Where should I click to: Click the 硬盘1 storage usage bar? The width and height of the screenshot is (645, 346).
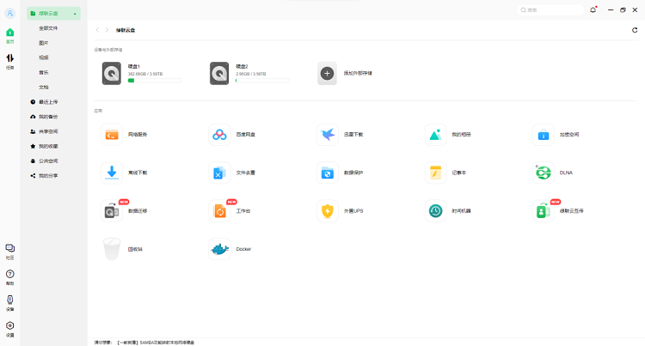pyautogui.click(x=155, y=81)
